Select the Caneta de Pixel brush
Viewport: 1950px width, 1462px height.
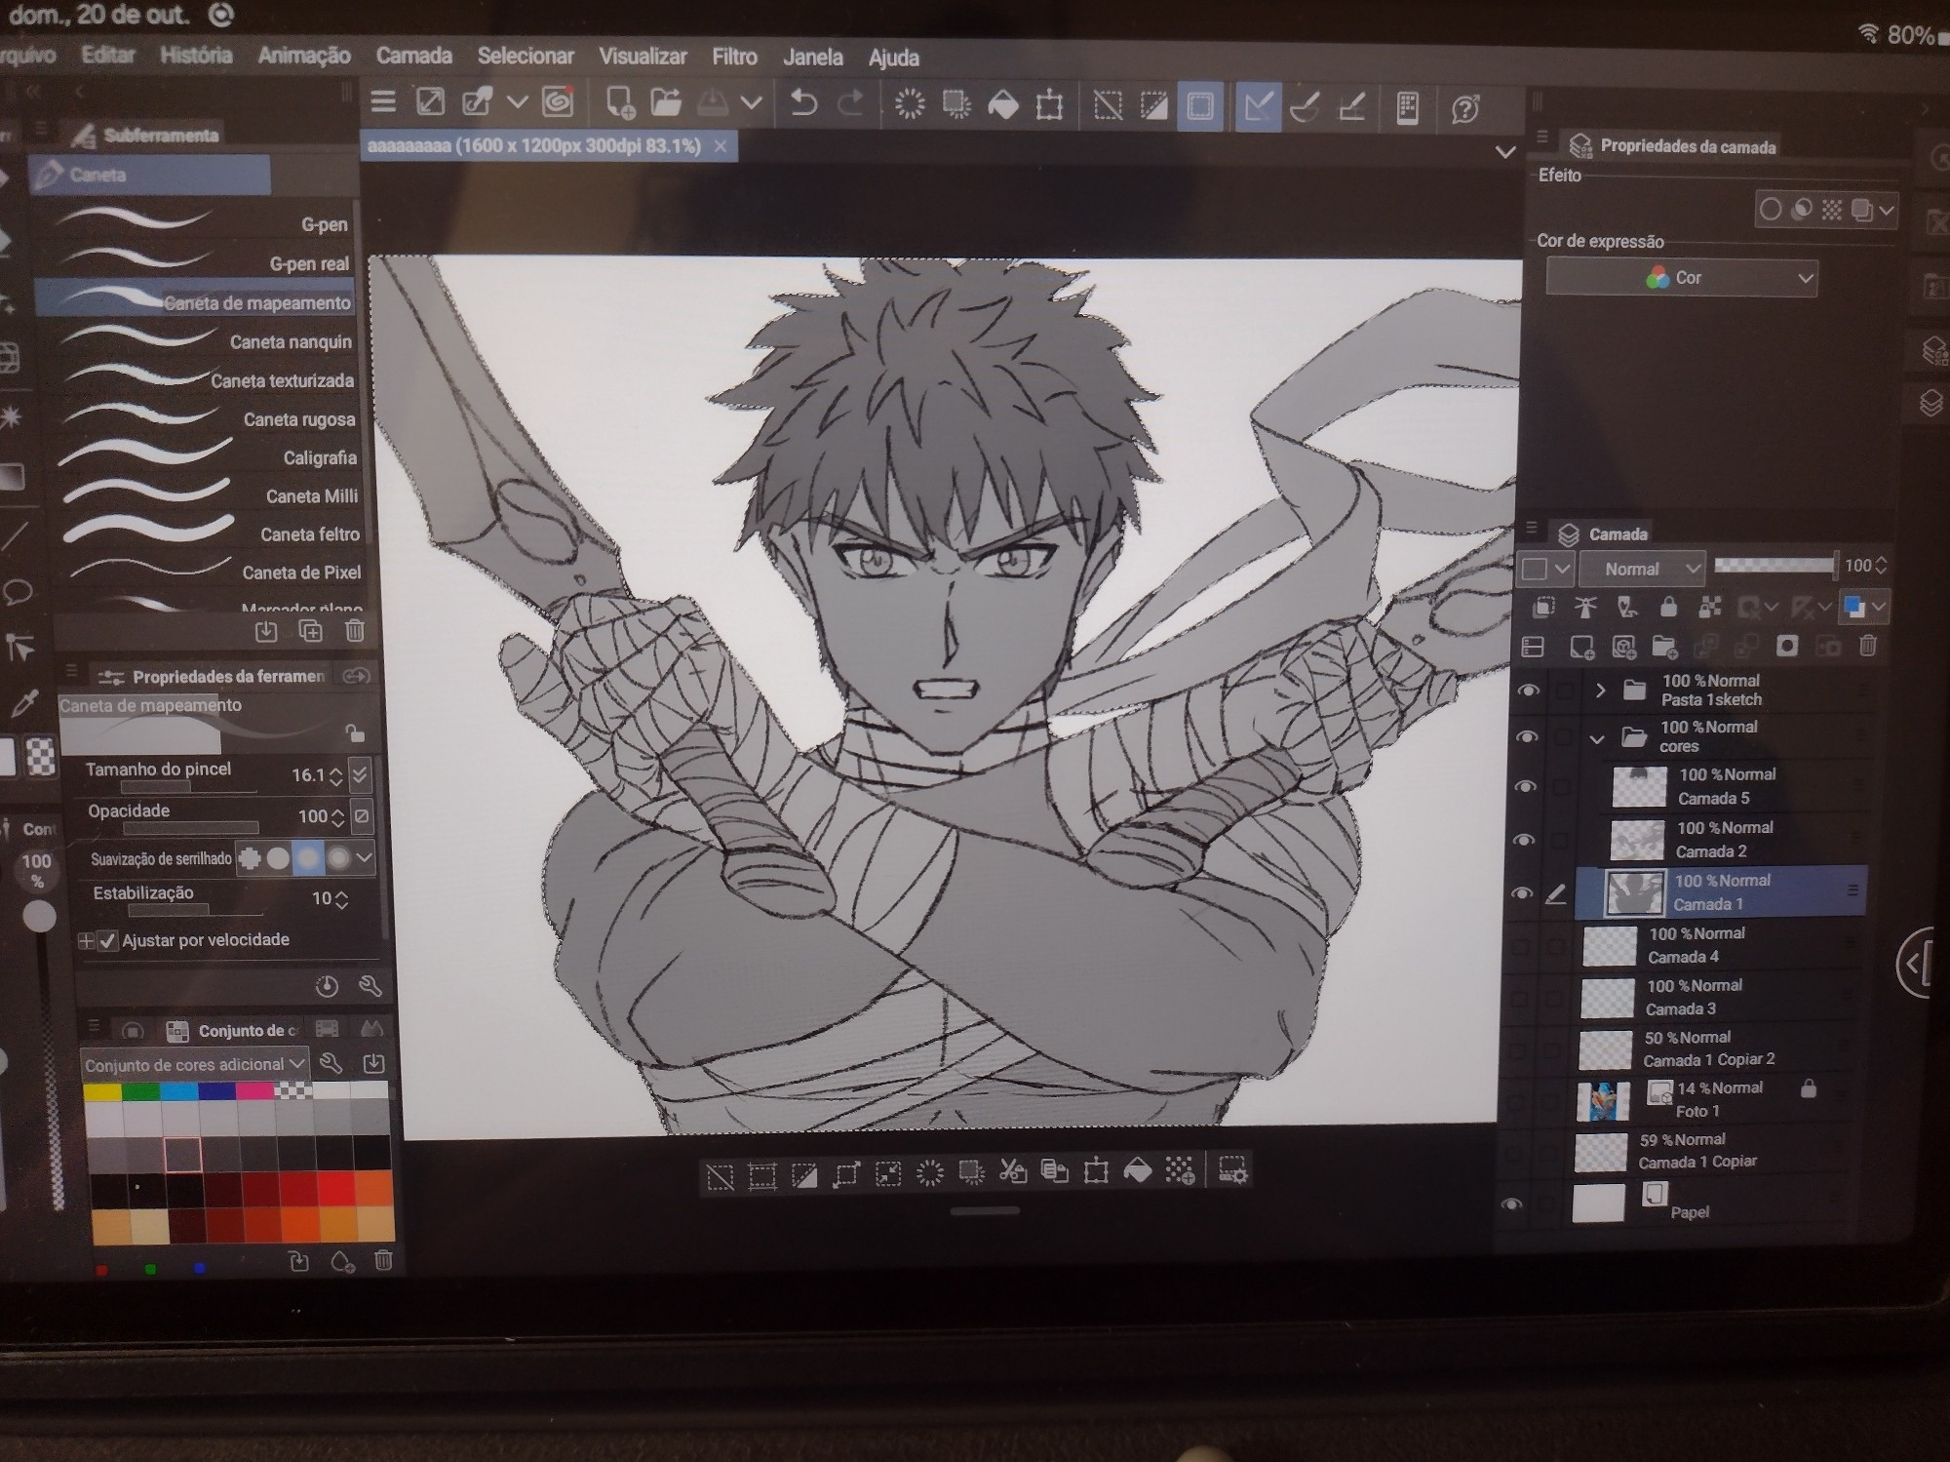(x=208, y=572)
